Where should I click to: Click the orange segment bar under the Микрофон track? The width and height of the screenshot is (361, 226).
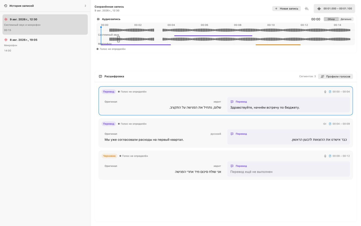[x=278, y=45]
